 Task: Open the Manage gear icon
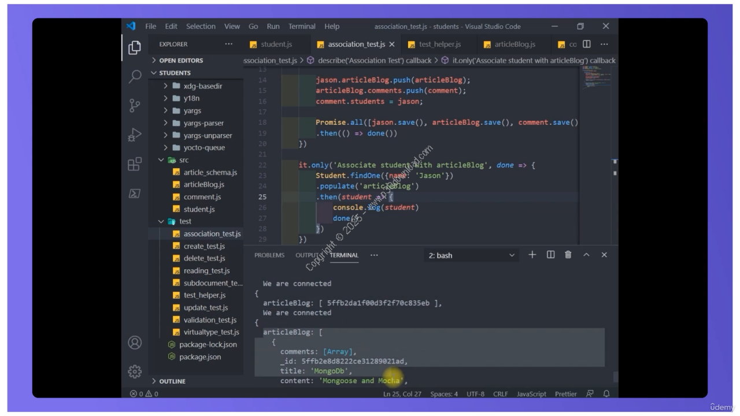point(135,372)
